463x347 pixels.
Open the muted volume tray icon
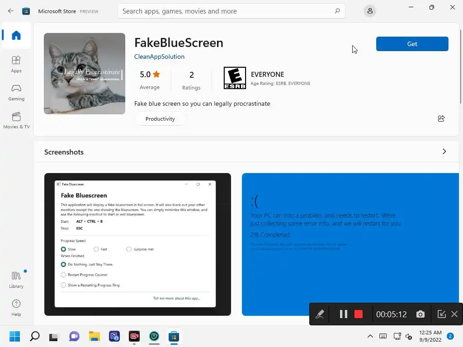pos(409,336)
